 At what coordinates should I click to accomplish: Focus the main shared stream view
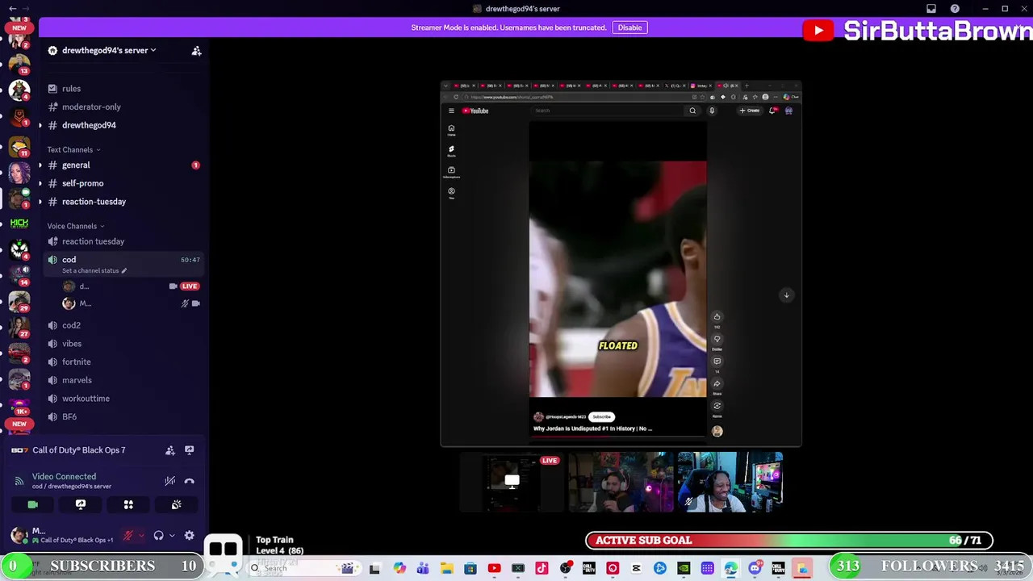click(621, 264)
